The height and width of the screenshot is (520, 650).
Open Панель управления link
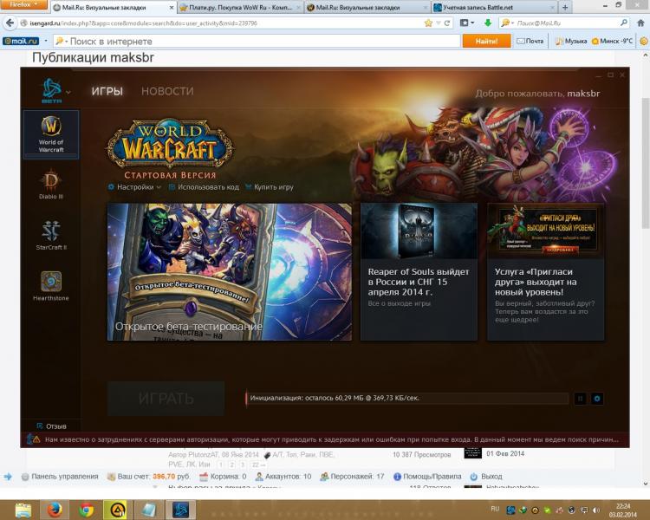(x=60, y=477)
